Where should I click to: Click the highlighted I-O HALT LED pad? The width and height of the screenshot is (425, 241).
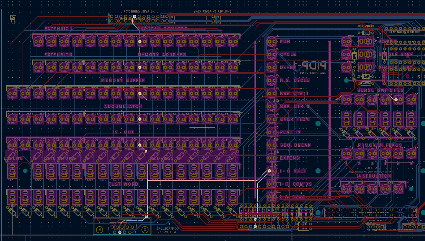pyautogui.click(x=270, y=171)
